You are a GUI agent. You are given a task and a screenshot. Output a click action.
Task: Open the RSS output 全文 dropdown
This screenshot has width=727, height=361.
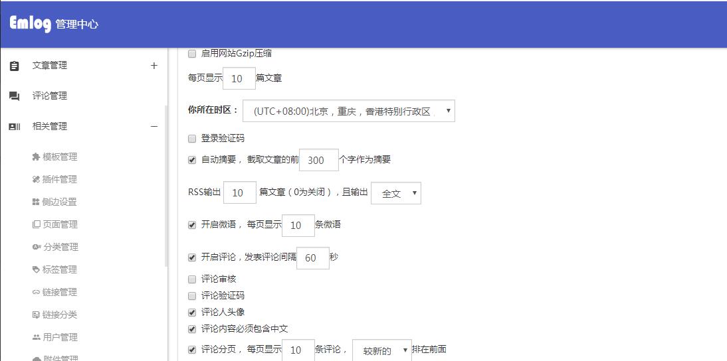(395, 193)
